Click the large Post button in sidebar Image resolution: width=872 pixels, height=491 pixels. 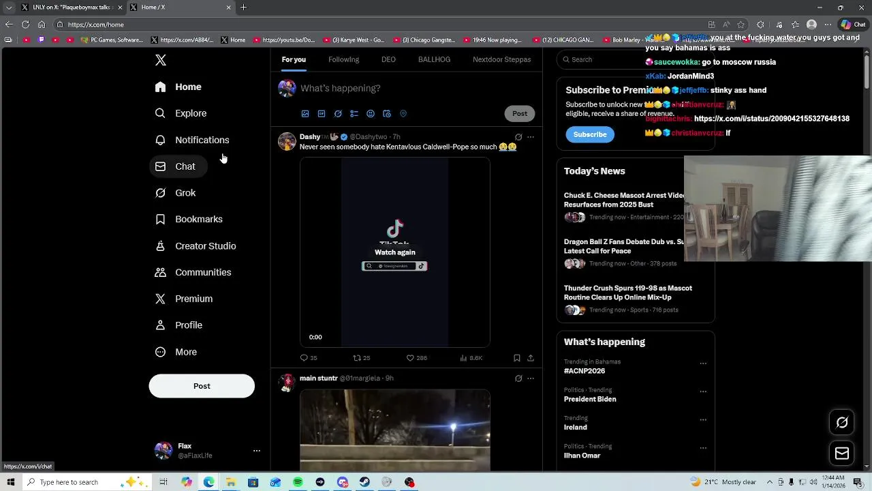(202, 386)
